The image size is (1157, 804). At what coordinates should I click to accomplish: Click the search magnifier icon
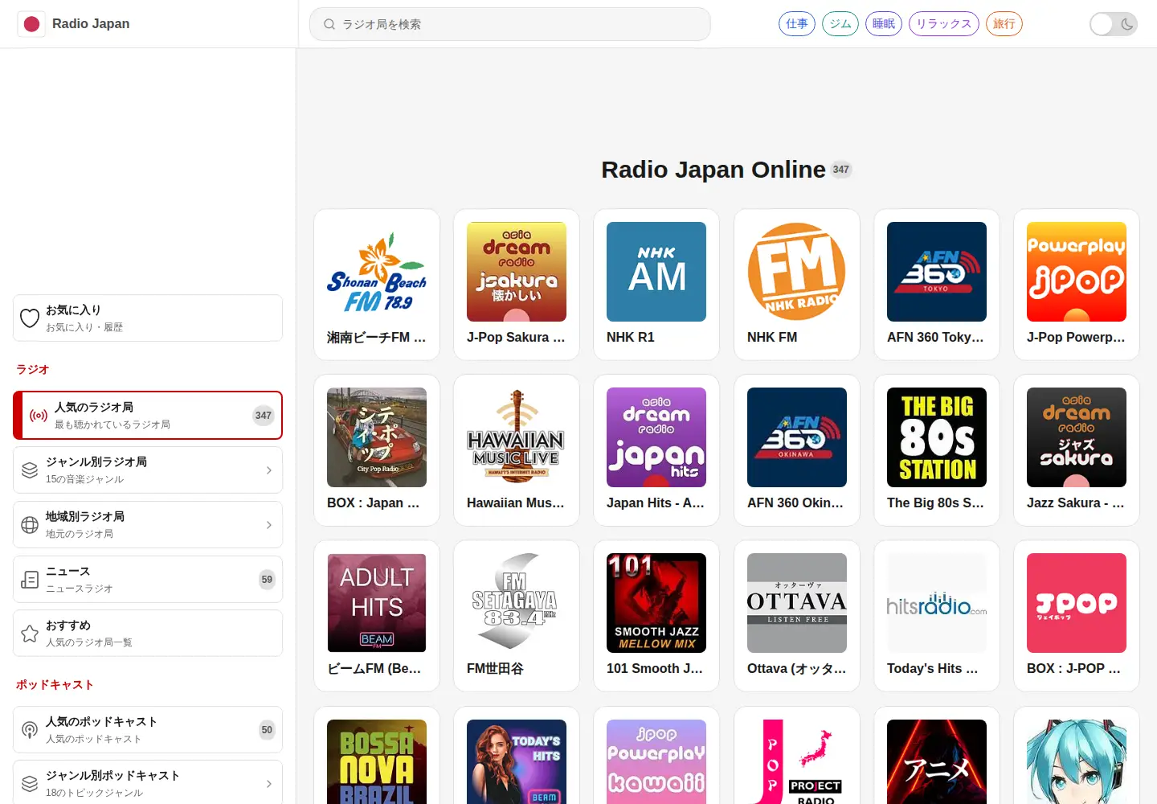point(329,24)
